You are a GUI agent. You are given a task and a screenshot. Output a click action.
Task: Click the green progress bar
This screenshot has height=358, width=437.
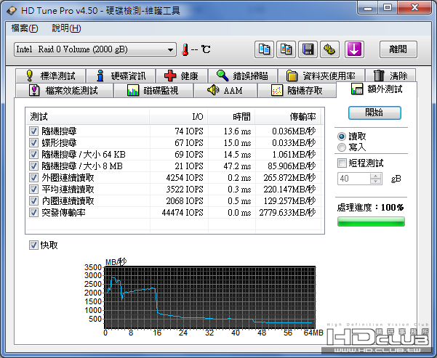tap(371, 221)
